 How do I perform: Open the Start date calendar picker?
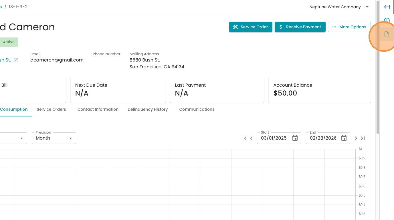(x=295, y=138)
